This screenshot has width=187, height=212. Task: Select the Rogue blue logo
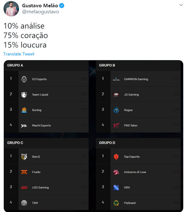pos(116,110)
